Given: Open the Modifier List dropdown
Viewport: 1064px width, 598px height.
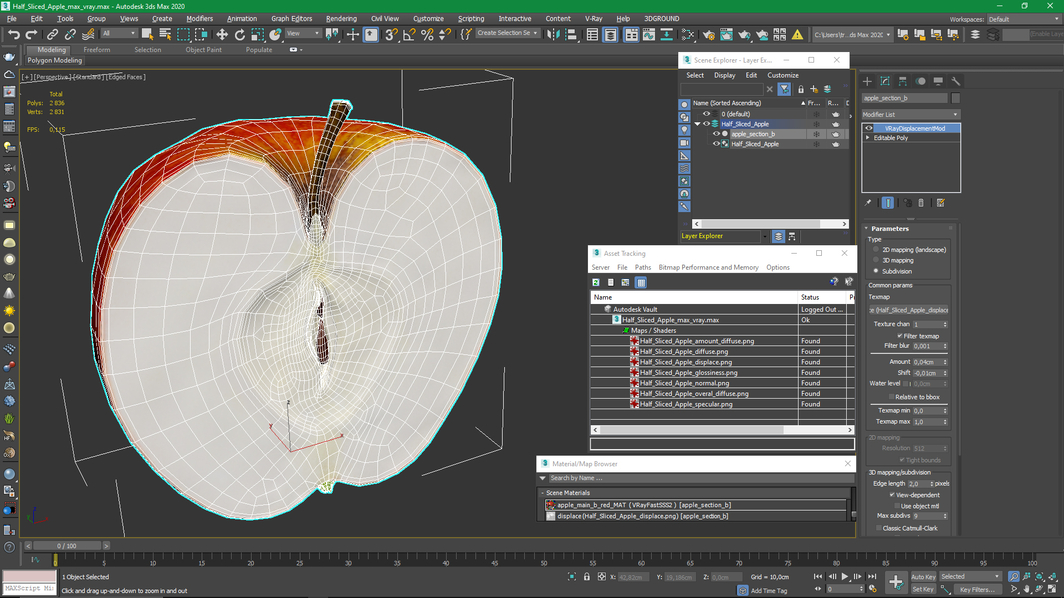Looking at the screenshot, I should [910, 115].
